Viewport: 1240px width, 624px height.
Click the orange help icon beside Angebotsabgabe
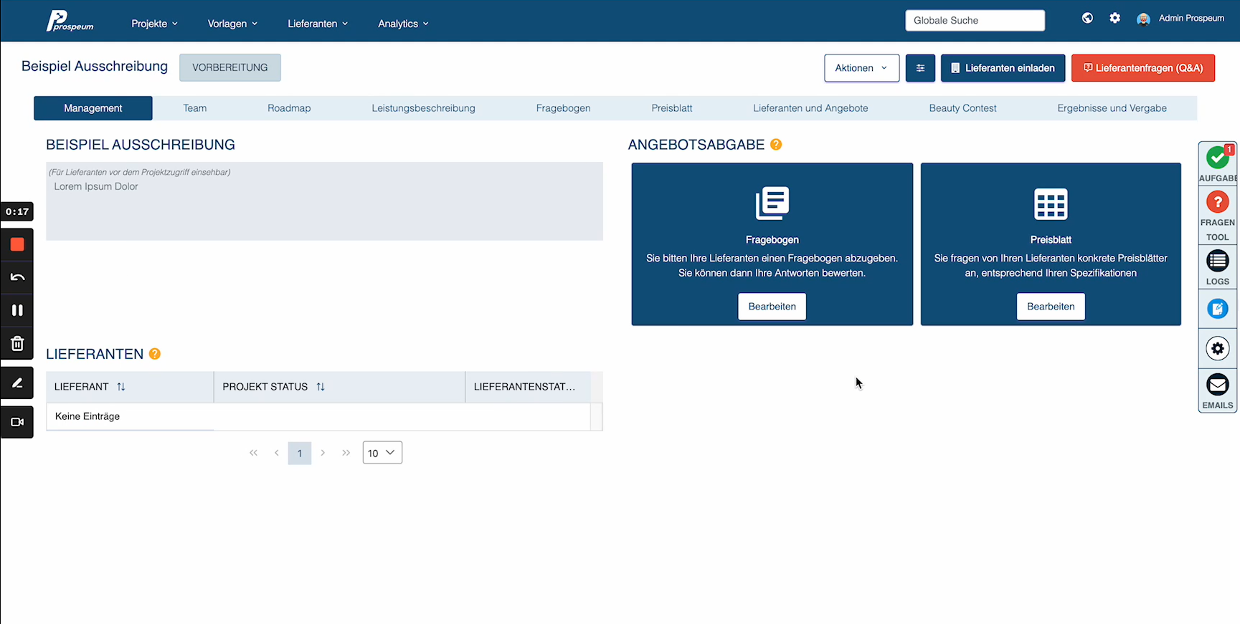(776, 145)
